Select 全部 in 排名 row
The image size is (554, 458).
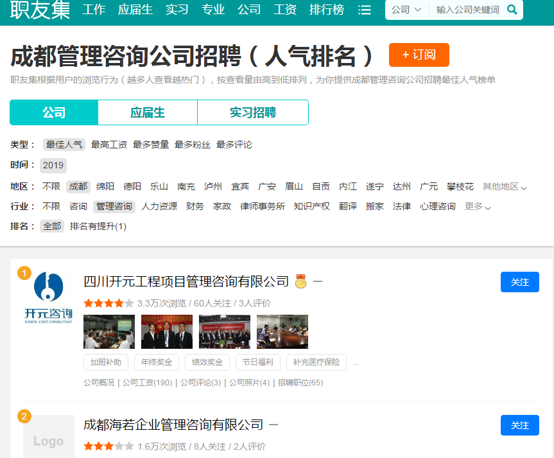[52, 226]
